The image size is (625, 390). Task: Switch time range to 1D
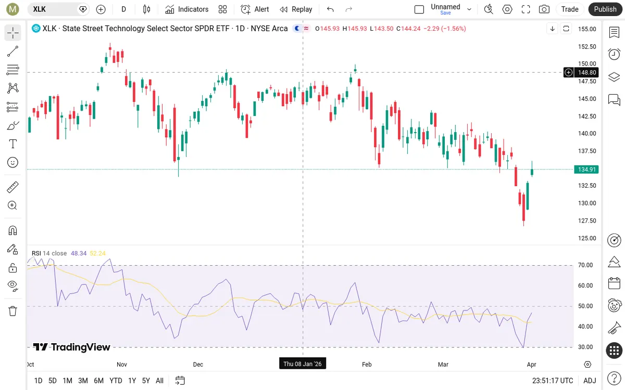38,381
